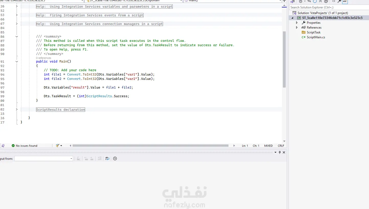Viewport: 369px width, 209px height.
Task: Click the 'Ln: 1' line indicator
Action: [245, 146]
